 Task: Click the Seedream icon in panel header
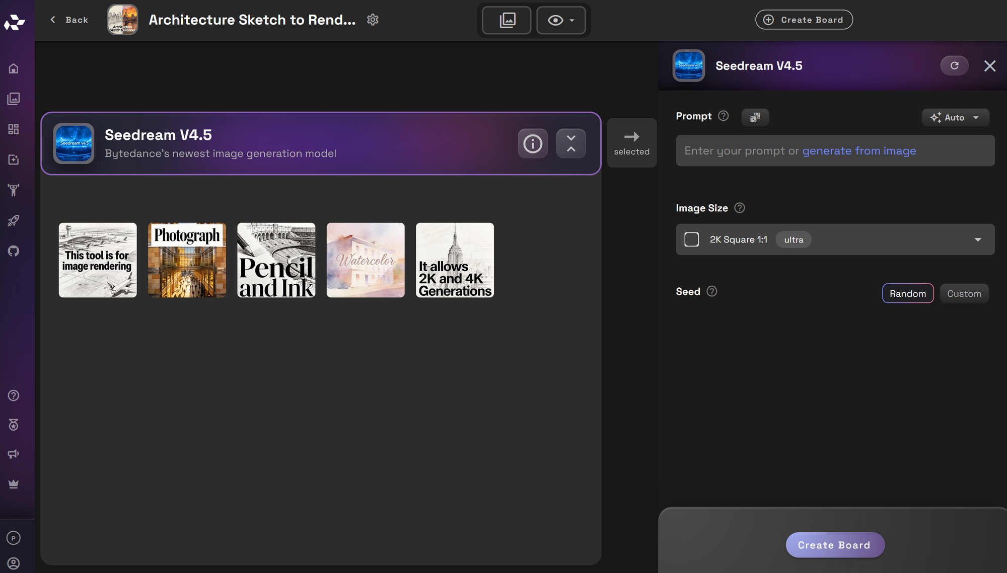tap(689, 65)
